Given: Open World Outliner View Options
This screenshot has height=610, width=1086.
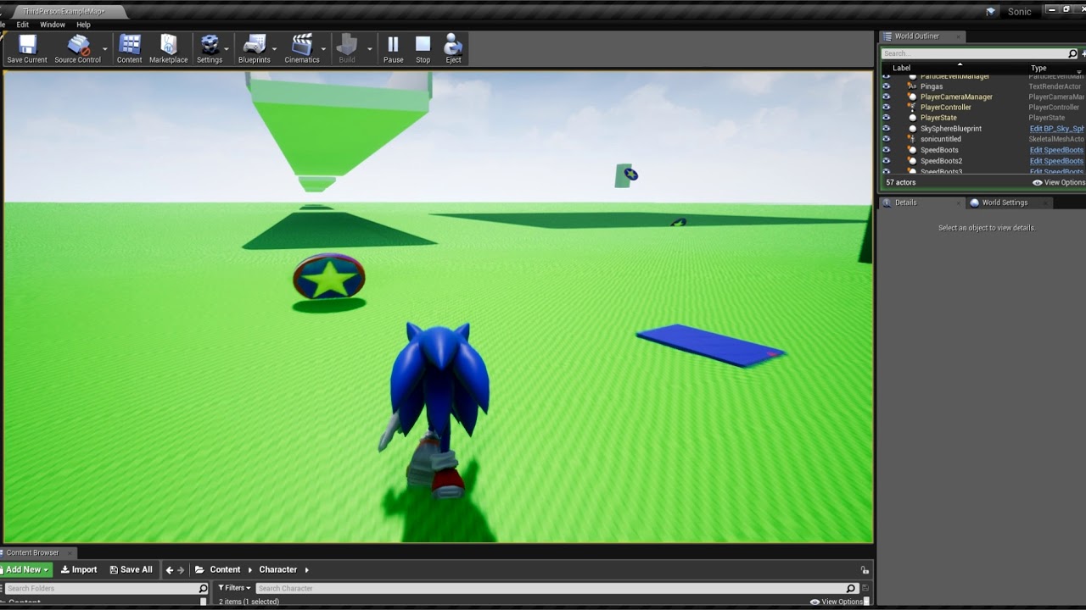Looking at the screenshot, I should [1059, 182].
